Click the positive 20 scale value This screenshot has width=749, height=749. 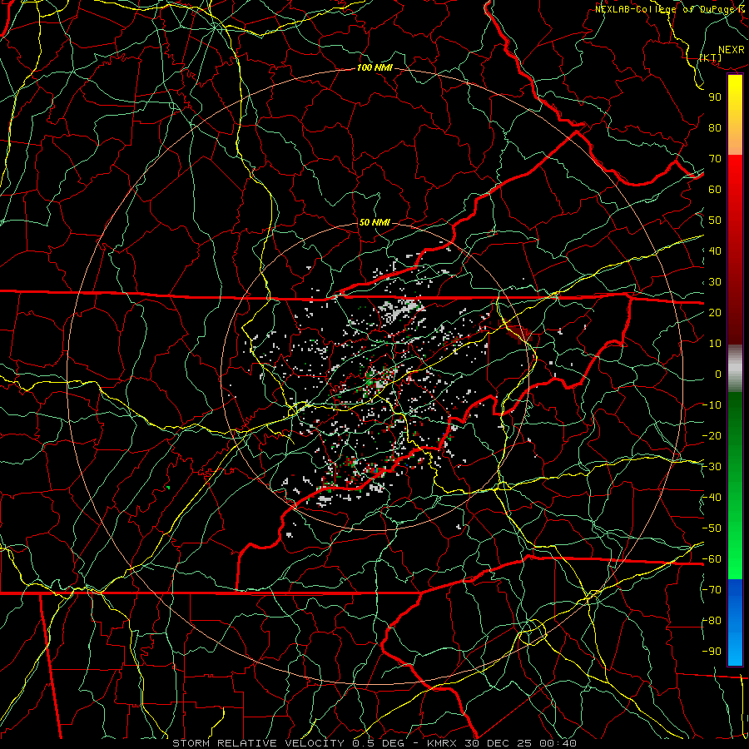pyautogui.click(x=715, y=312)
